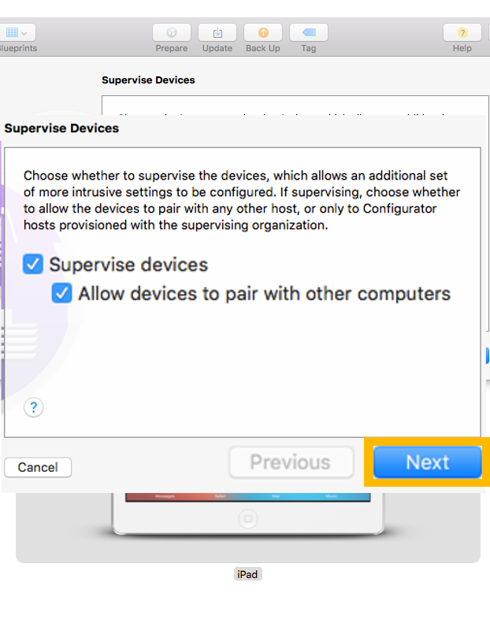
Task: Click the iPad home button image
Action: coord(248,518)
